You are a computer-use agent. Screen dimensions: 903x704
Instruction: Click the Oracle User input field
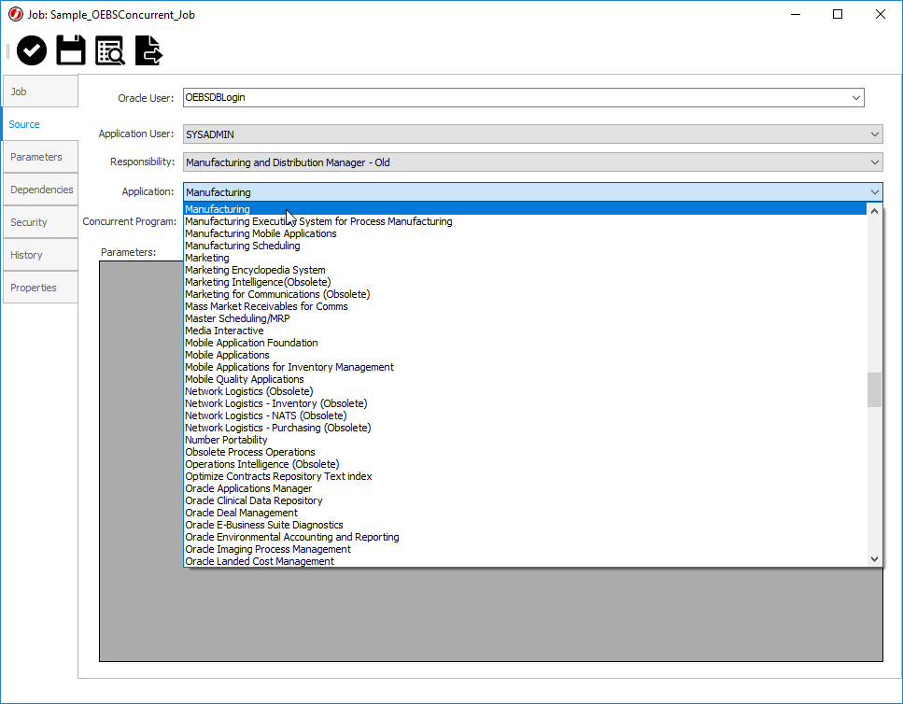click(x=524, y=97)
